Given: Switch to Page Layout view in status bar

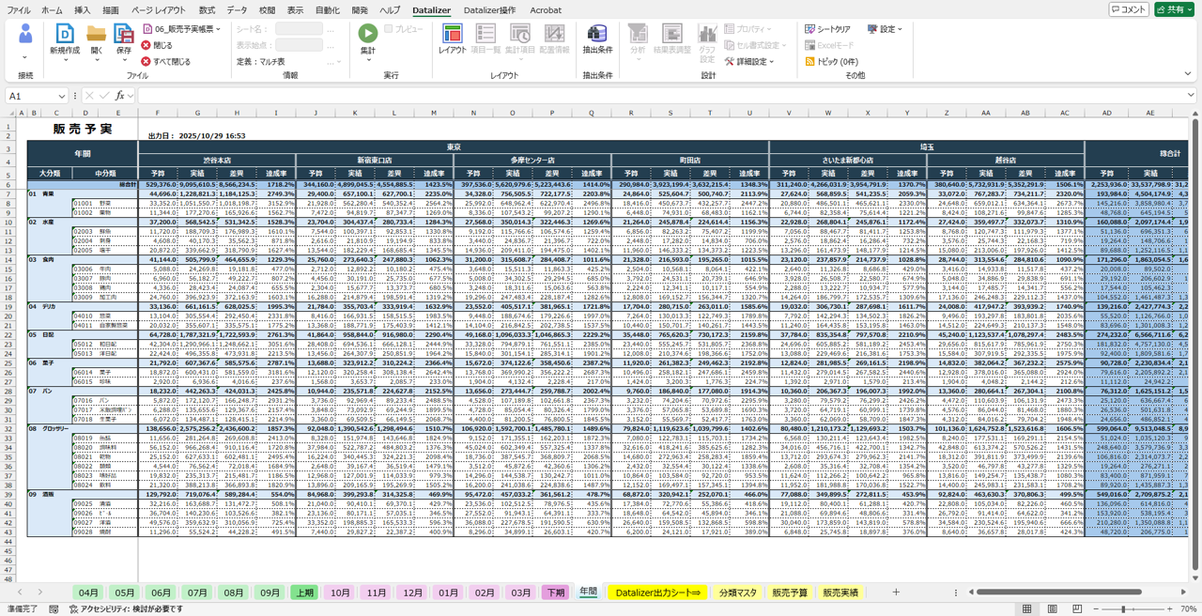Looking at the screenshot, I should (x=1052, y=608).
